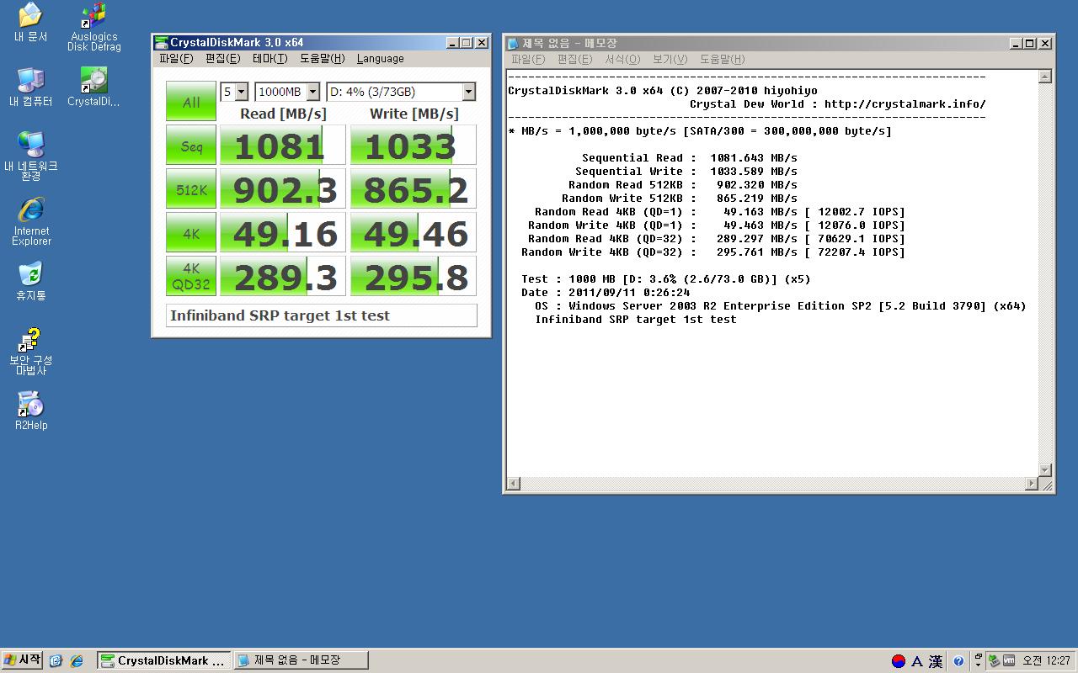Viewport: 1078px width, 673px height.
Task: Select the security configuration wizard icon
Action: pos(31,352)
